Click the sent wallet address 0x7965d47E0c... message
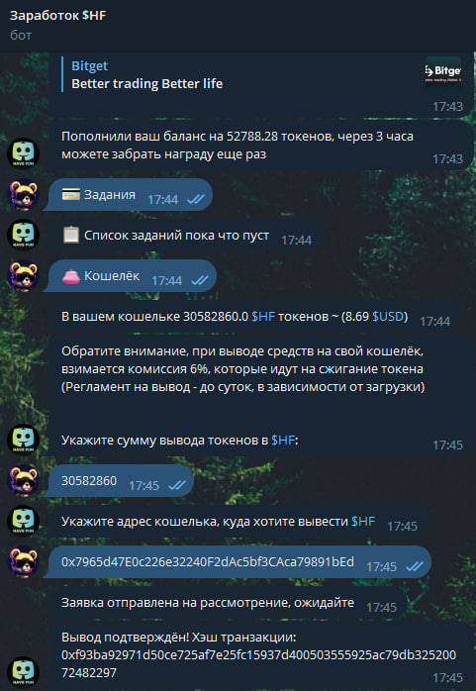 [238, 562]
